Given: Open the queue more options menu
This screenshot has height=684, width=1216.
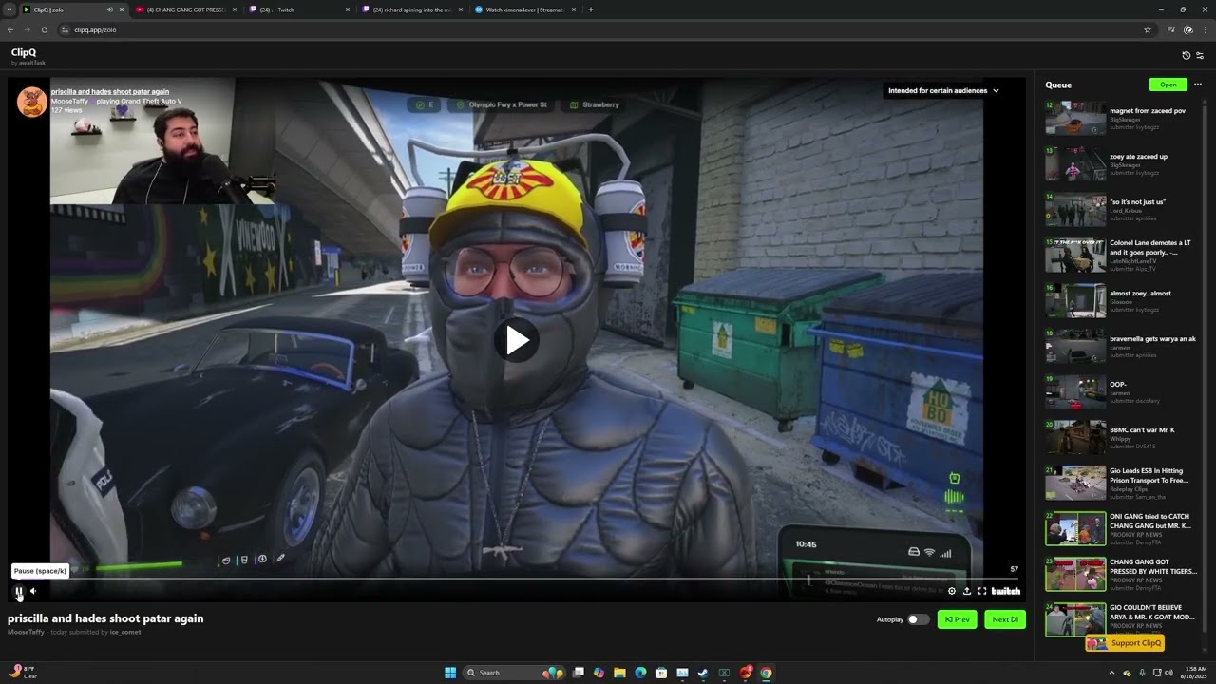Looking at the screenshot, I should tap(1200, 85).
